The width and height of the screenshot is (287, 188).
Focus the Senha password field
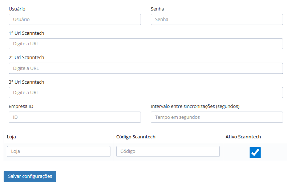click(217, 19)
